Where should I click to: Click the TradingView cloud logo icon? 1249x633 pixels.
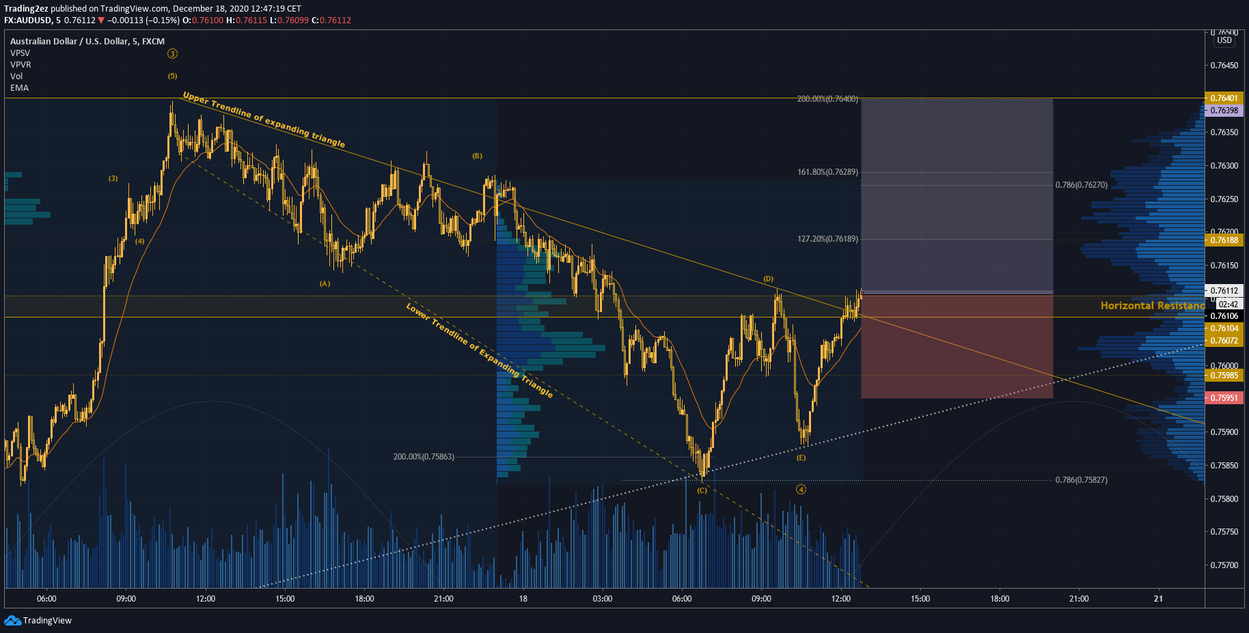(x=12, y=620)
